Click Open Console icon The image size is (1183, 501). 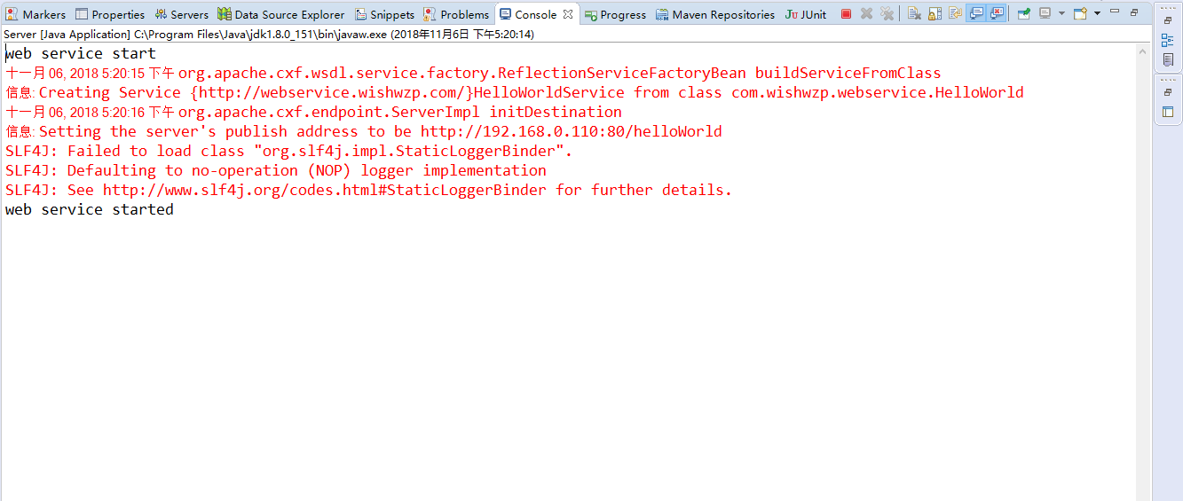pos(1080,13)
